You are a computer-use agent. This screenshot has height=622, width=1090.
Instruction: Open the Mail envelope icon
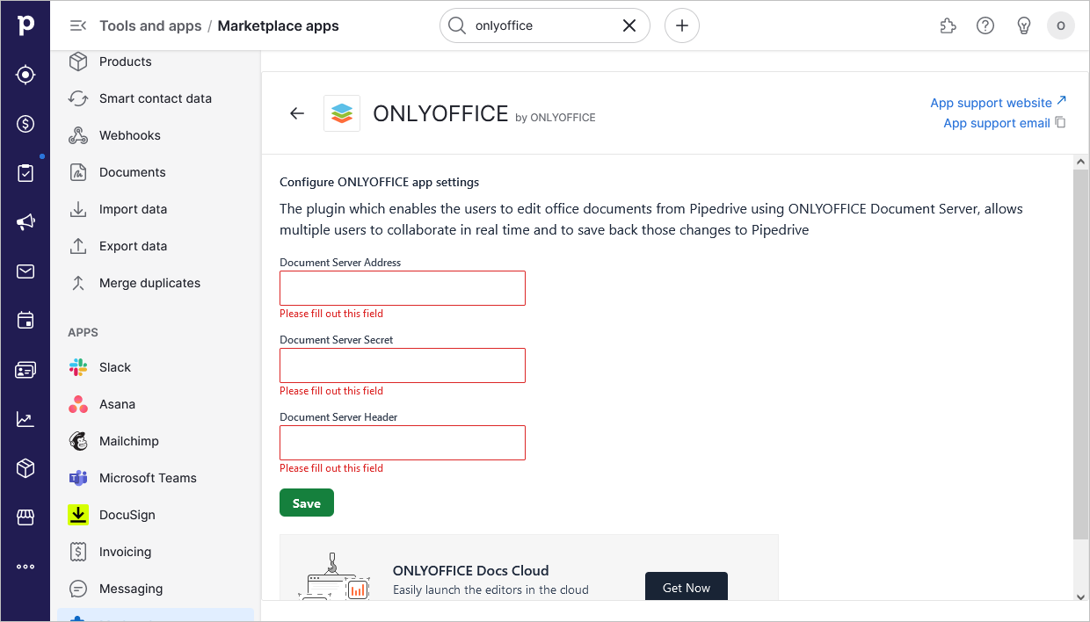click(25, 271)
